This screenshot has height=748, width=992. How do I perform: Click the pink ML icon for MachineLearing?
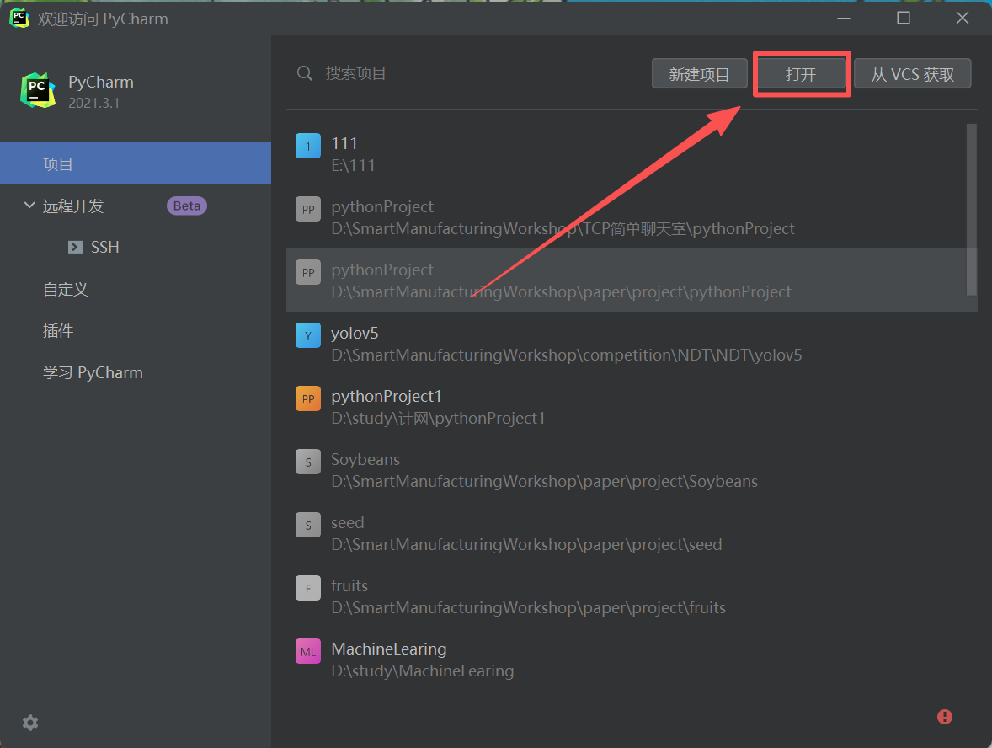coord(308,652)
